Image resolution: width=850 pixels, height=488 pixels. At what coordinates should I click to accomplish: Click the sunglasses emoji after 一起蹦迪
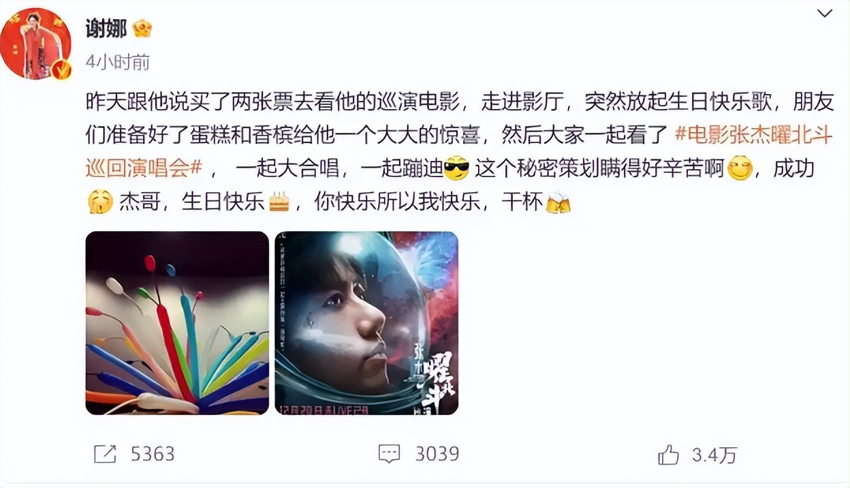456,168
